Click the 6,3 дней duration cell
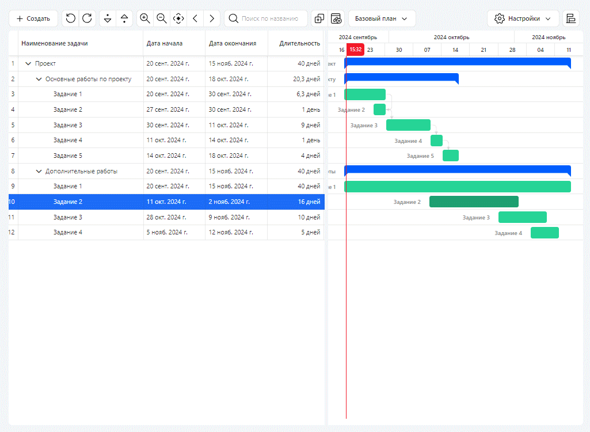Viewport: 590px width, 432px height. (296, 94)
